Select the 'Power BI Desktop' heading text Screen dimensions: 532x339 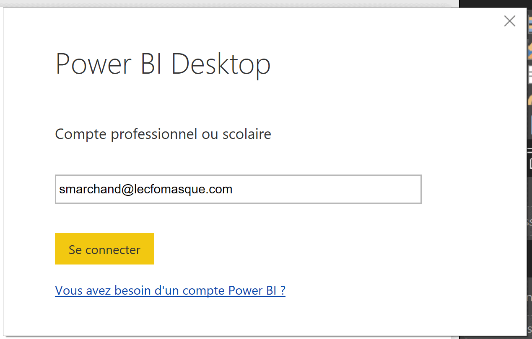pyautogui.click(x=163, y=64)
